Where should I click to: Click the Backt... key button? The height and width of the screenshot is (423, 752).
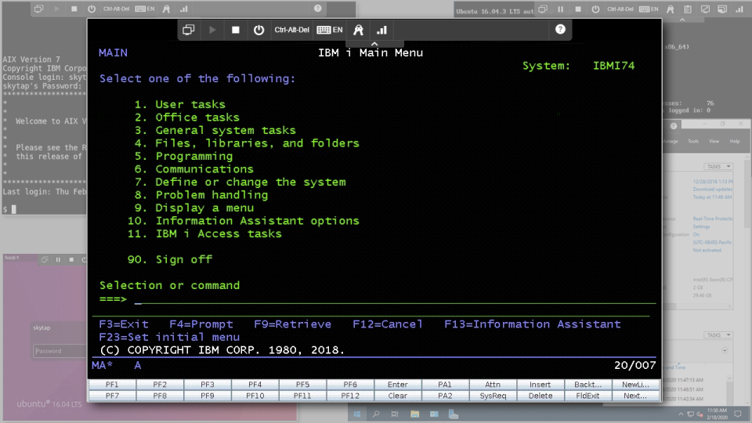tap(587, 384)
